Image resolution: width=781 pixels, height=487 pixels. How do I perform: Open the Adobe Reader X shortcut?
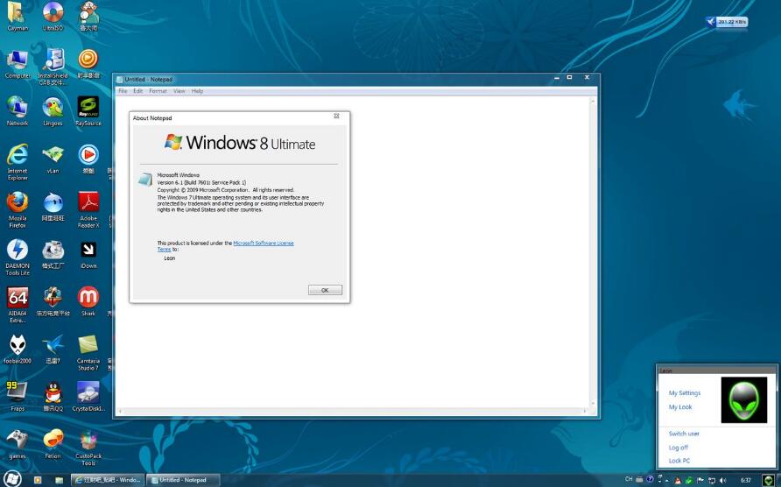pos(88,203)
